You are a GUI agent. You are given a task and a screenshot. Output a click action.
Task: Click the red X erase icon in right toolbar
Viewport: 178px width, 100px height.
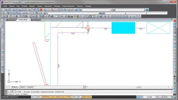coord(175,21)
